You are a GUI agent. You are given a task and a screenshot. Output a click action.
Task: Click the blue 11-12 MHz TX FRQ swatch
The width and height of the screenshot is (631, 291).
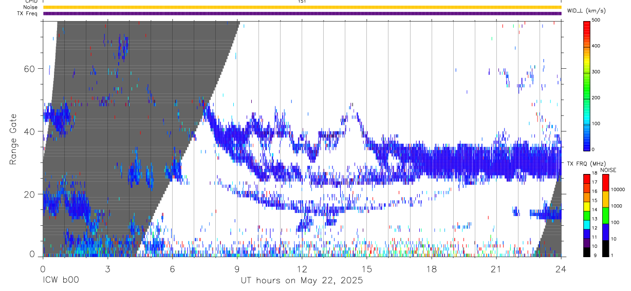pos(587,234)
